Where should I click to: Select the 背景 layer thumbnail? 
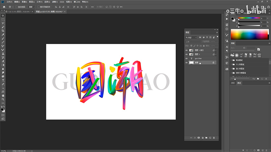(x=191, y=62)
